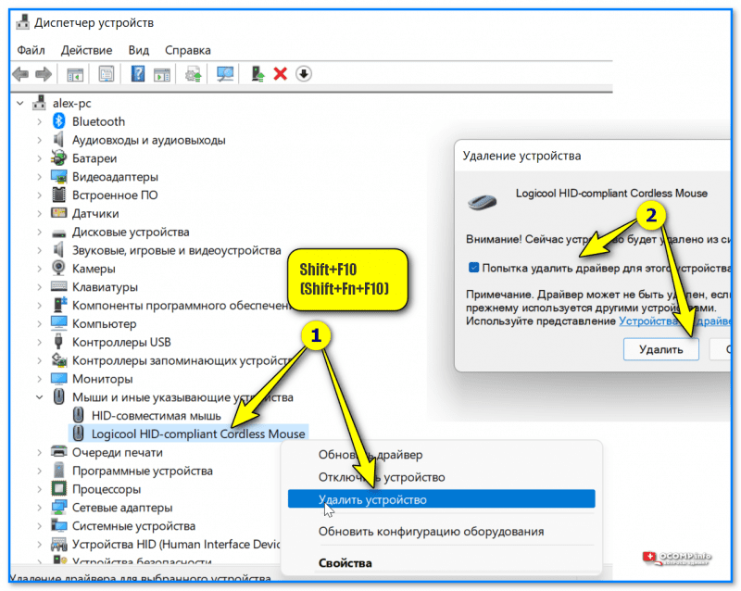The width and height of the screenshot is (741, 591).
Task: Click the Back arrow toolbar icon
Action: [x=20, y=74]
